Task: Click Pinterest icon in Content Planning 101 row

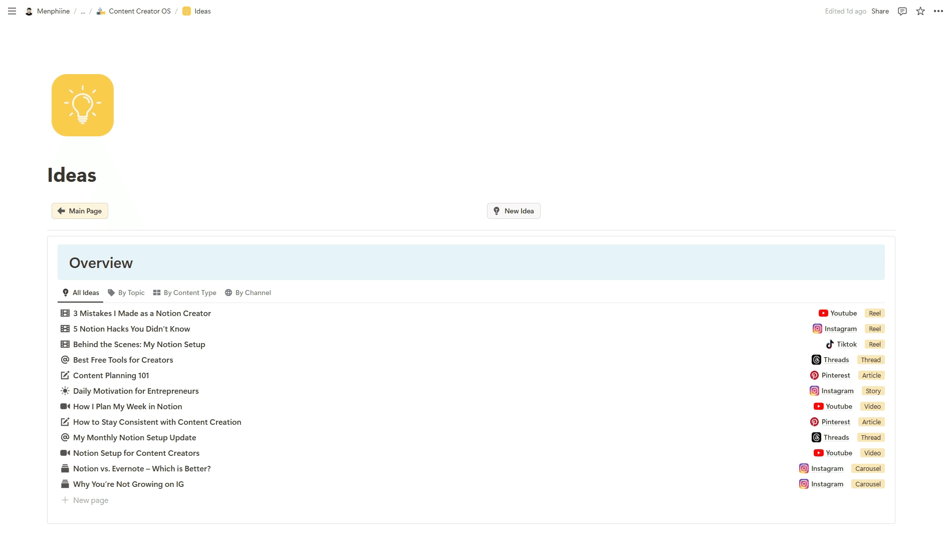Action: pyautogui.click(x=814, y=375)
